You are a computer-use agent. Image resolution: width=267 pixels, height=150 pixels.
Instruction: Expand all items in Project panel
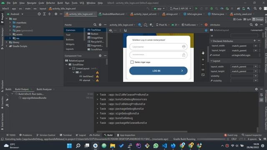[44, 14]
